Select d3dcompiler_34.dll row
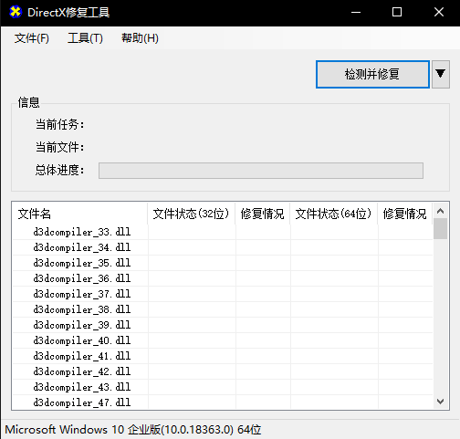Screen dimensions: 460x439 223,247
